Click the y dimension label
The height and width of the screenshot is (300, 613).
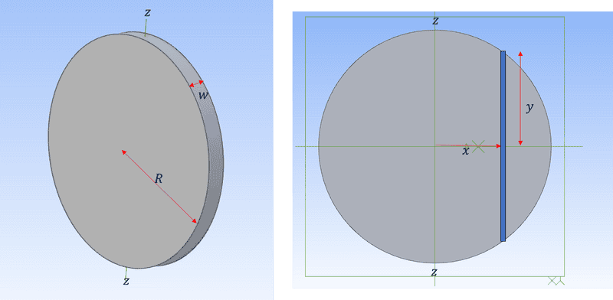tap(529, 108)
